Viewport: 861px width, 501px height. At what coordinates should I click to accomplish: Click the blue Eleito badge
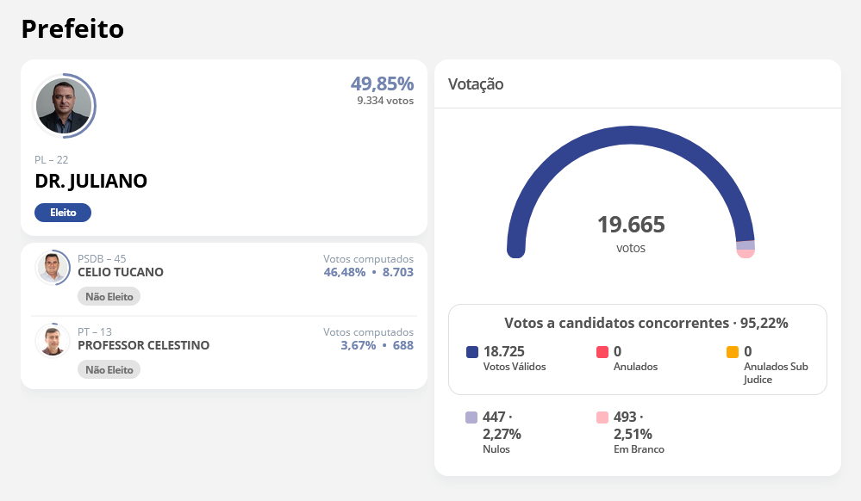tap(63, 213)
